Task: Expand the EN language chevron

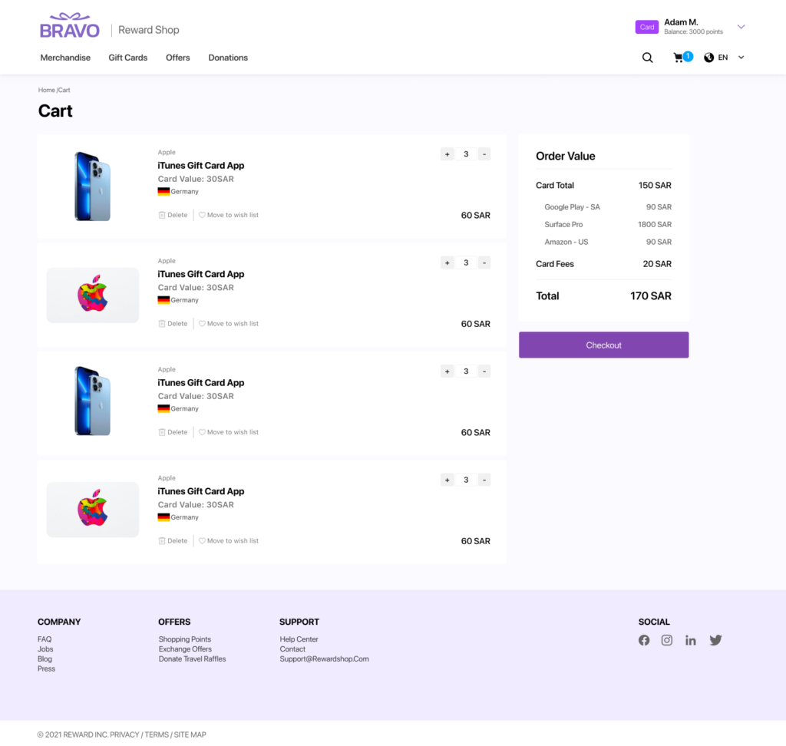Action: [741, 58]
